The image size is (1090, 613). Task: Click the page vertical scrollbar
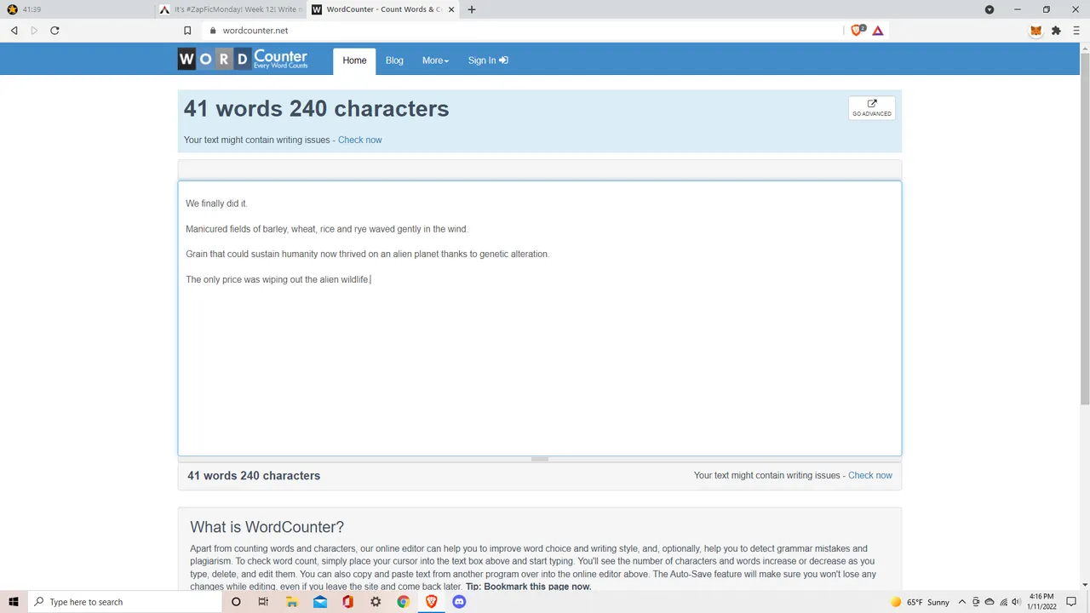pos(1084,230)
